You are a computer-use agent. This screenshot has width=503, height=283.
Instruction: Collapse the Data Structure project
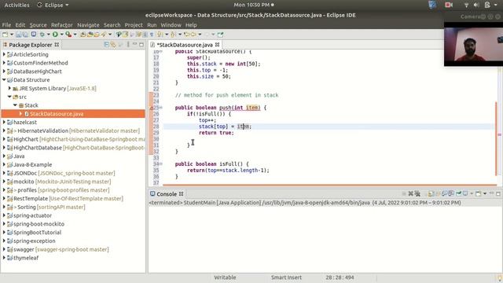4,79
